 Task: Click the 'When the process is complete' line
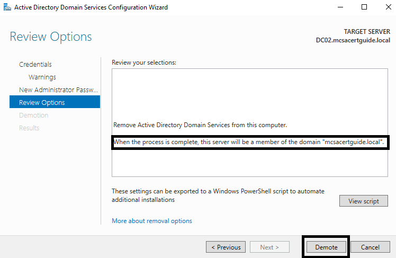[x=249, y=143]
